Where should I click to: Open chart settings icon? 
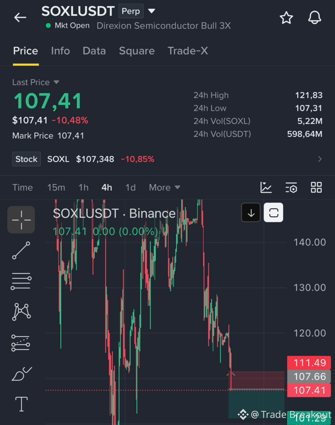[291, 187]
